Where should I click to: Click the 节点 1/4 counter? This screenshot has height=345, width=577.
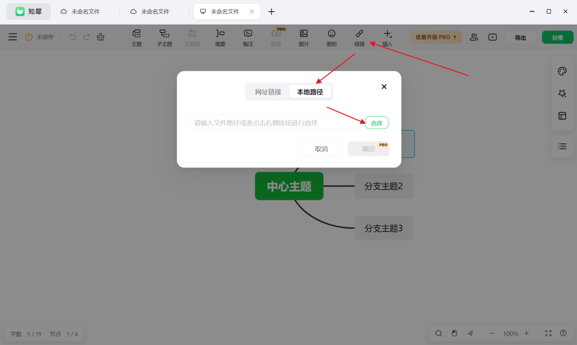(x=64, y=334)
